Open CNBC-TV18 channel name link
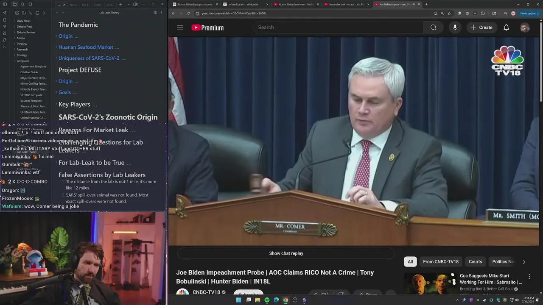 pos(206,292)
